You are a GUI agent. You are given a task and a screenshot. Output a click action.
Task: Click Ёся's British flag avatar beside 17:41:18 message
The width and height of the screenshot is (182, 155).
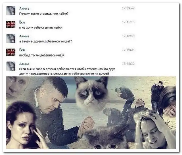pyautogui.click(x=11, y=24)
